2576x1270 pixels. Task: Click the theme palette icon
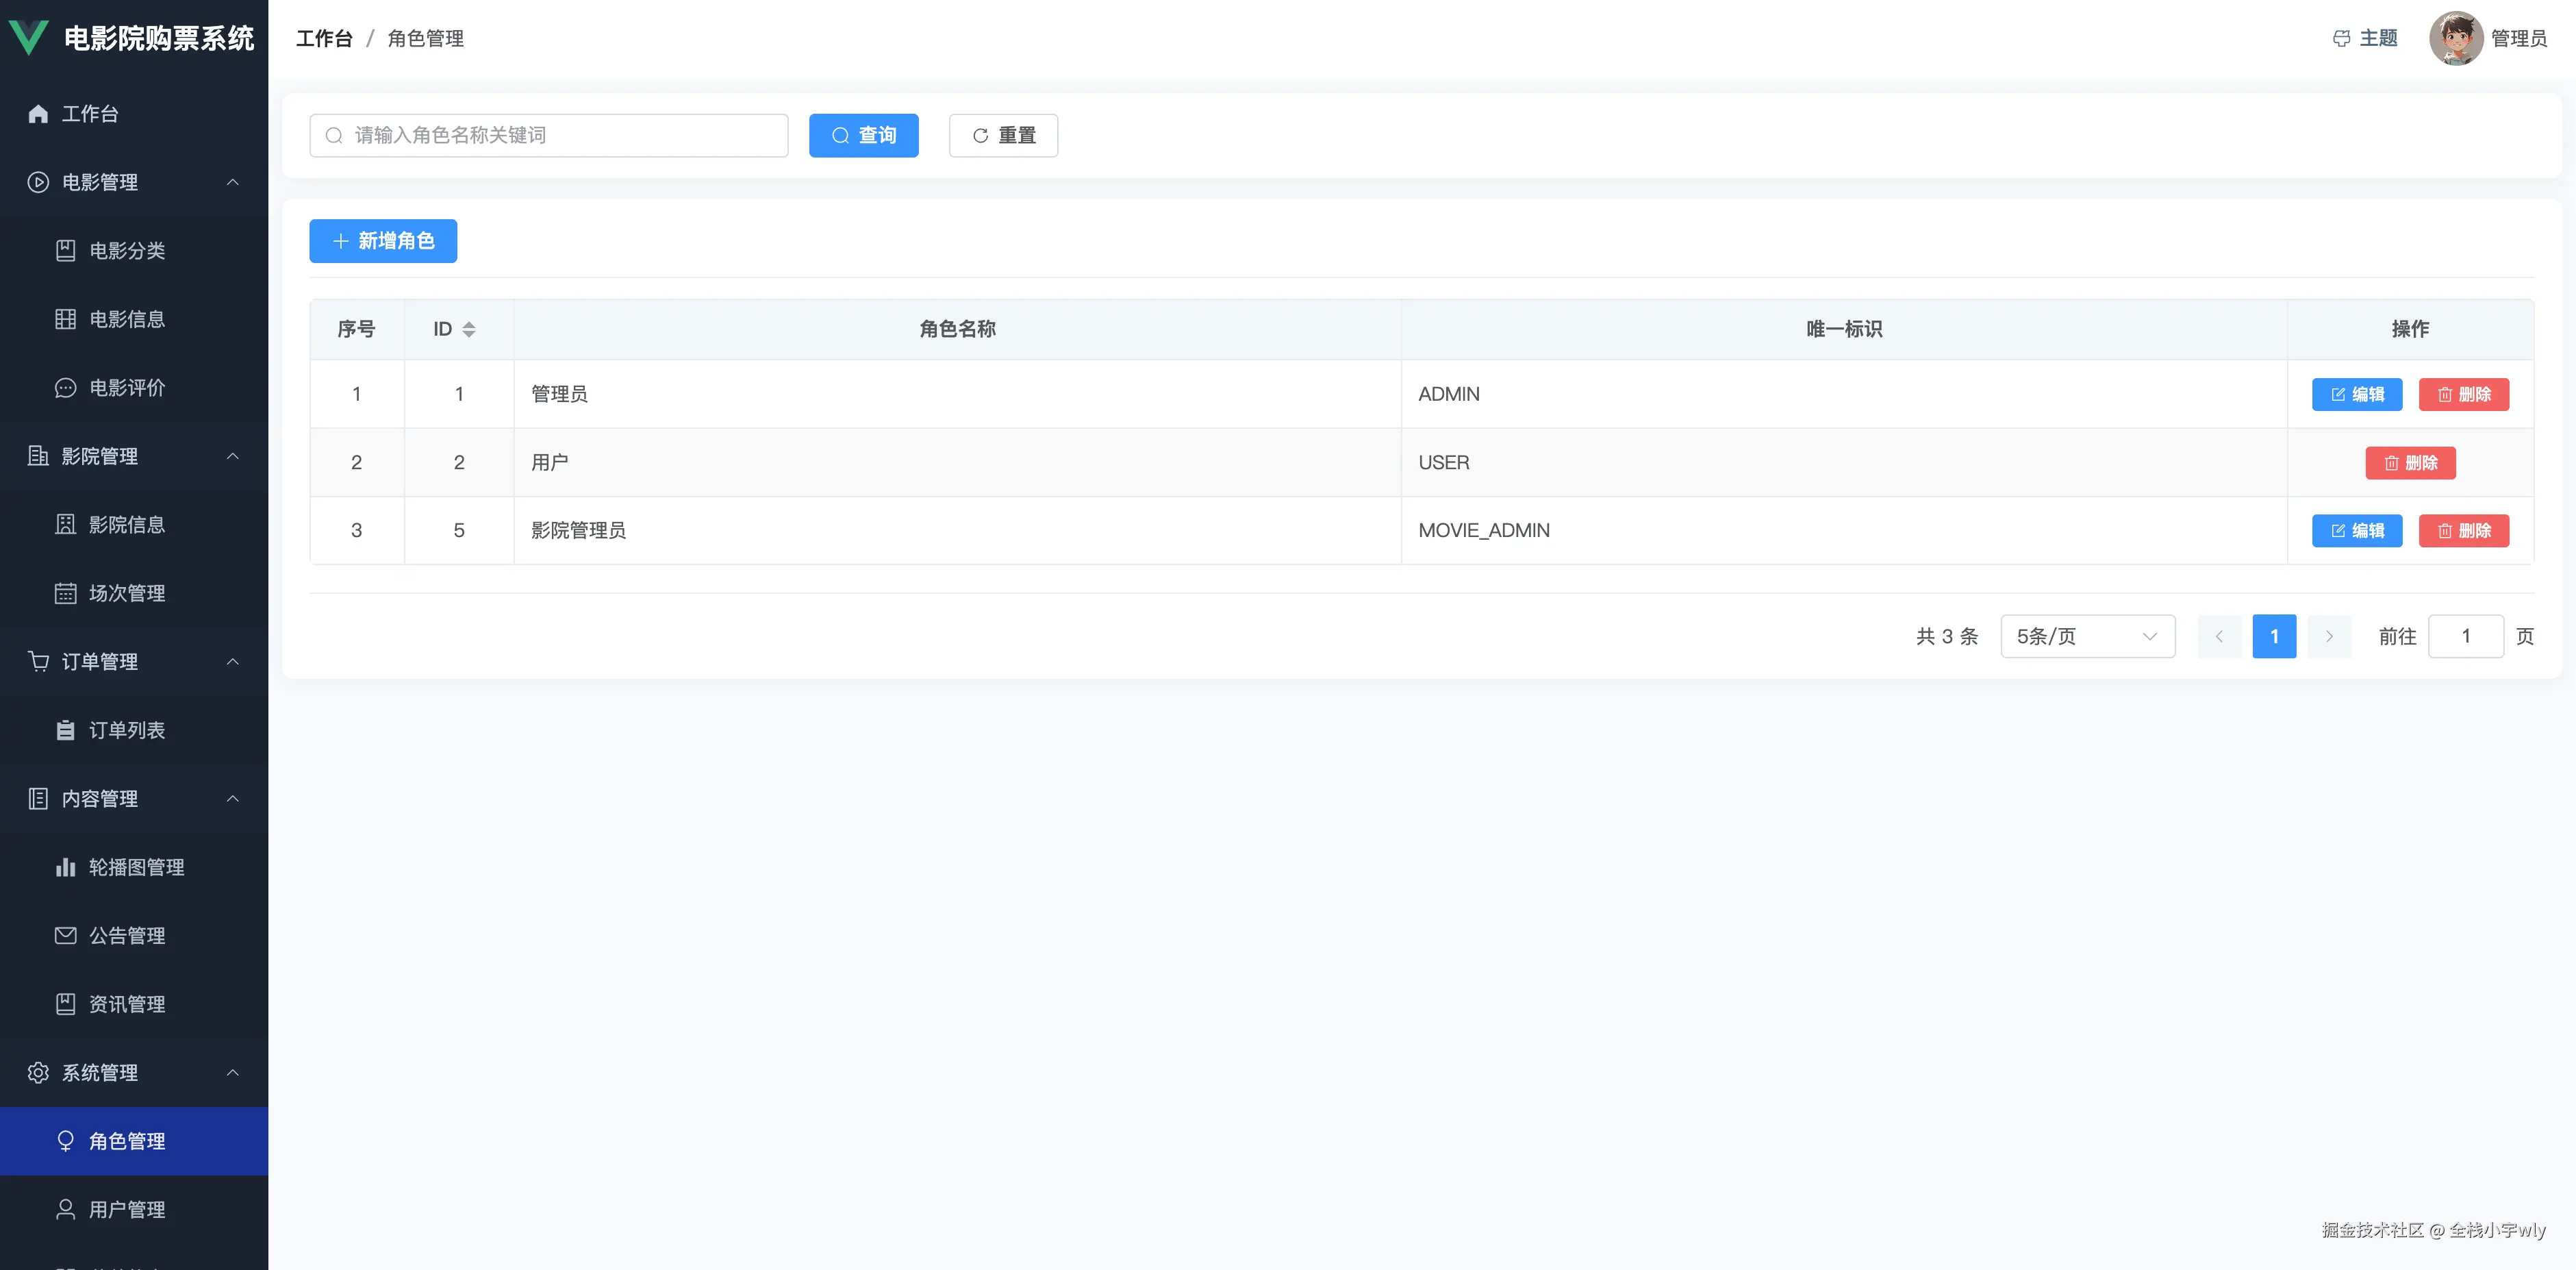tap(2341, 39)
